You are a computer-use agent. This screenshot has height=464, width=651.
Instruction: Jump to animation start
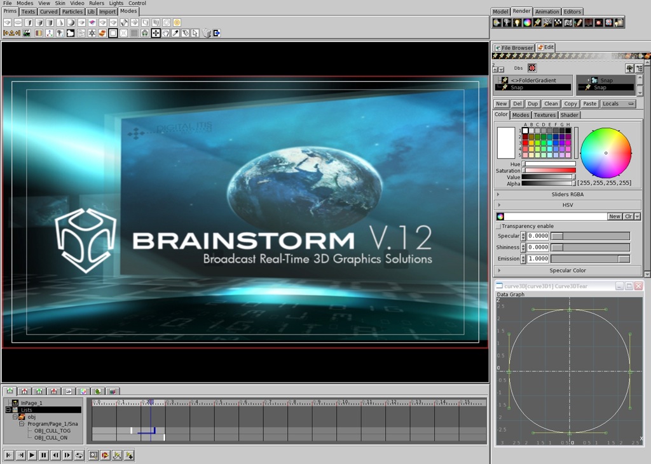[x=9, y=455]
